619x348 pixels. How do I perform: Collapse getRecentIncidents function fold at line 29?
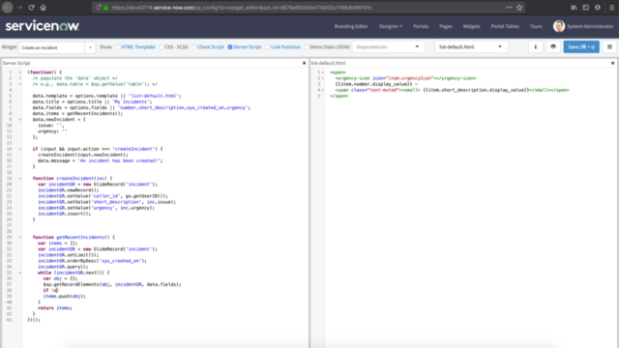[x=20, y=238]
